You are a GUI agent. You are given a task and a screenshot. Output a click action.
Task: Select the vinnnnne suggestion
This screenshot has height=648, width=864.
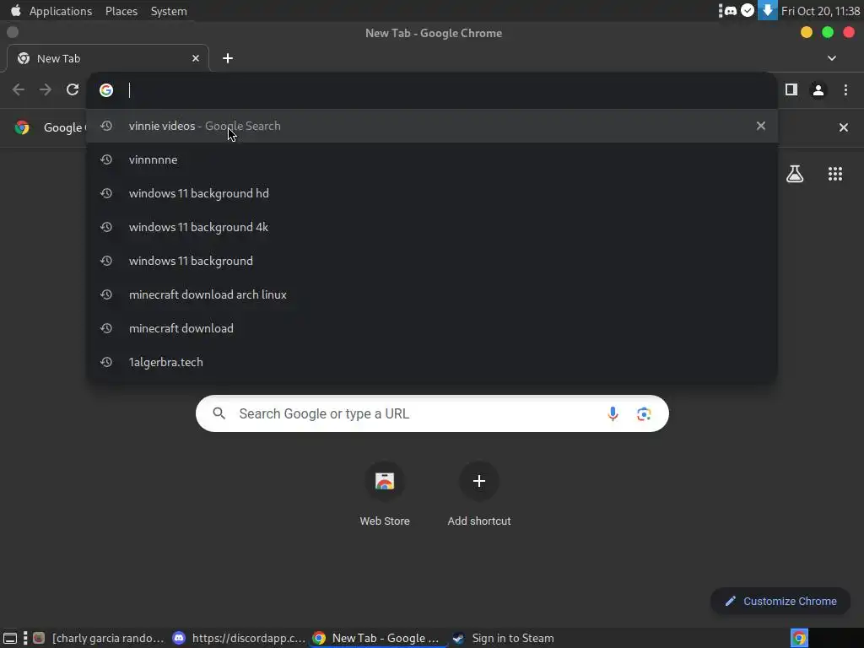click(x=432, y=159)
